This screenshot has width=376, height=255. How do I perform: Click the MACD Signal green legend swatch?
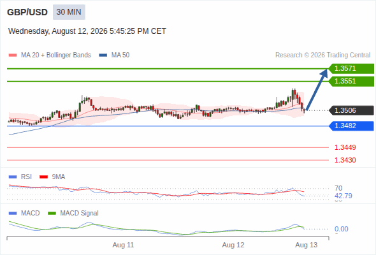coord(52,214)
